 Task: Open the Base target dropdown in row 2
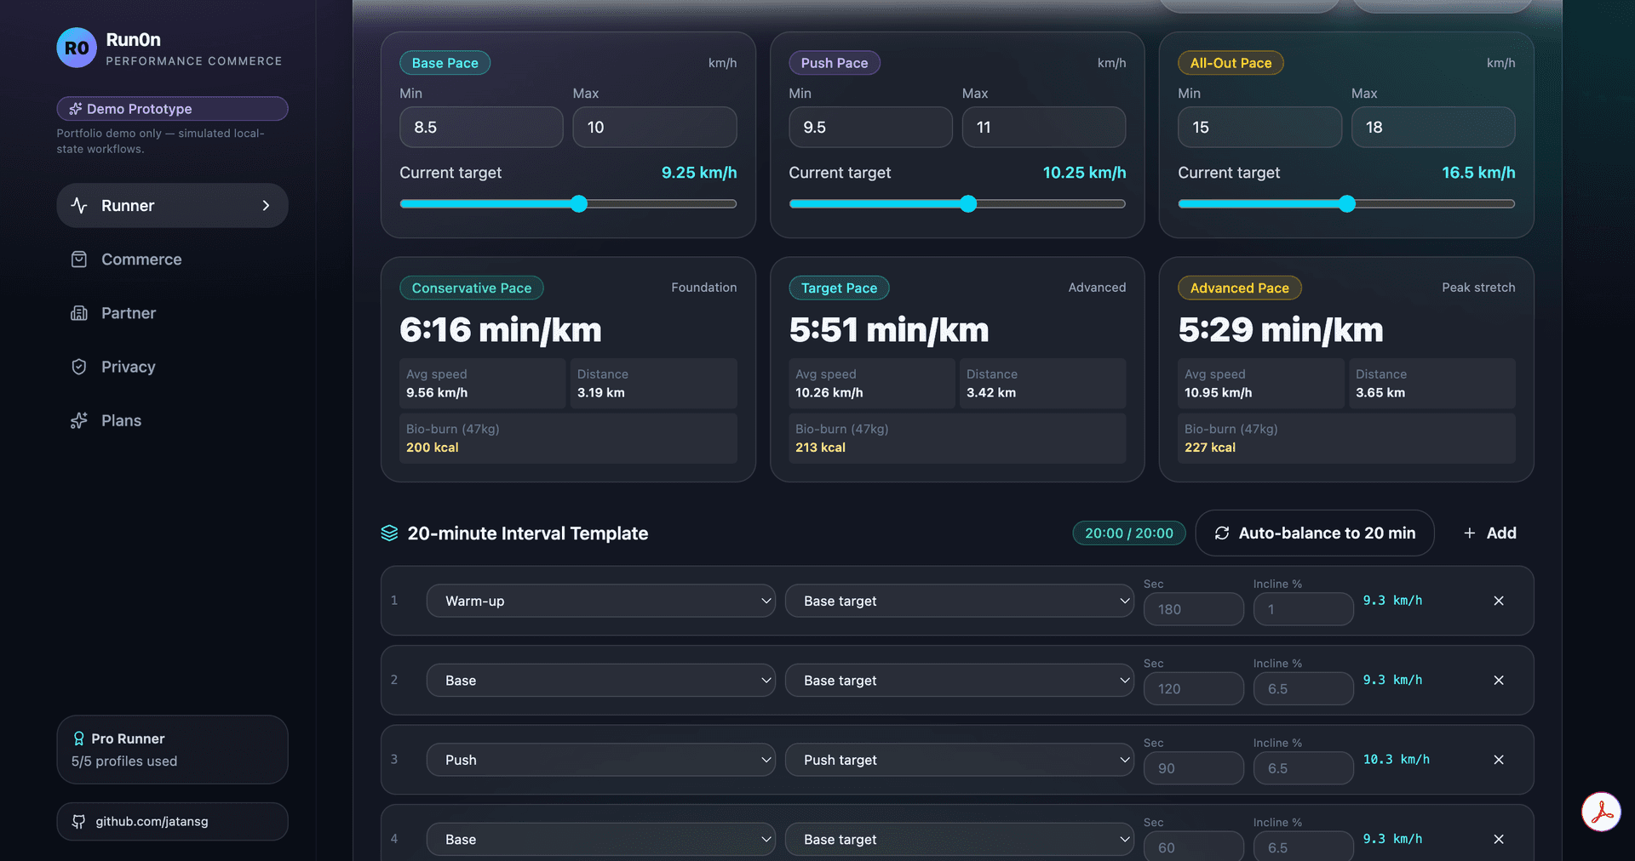960,681
